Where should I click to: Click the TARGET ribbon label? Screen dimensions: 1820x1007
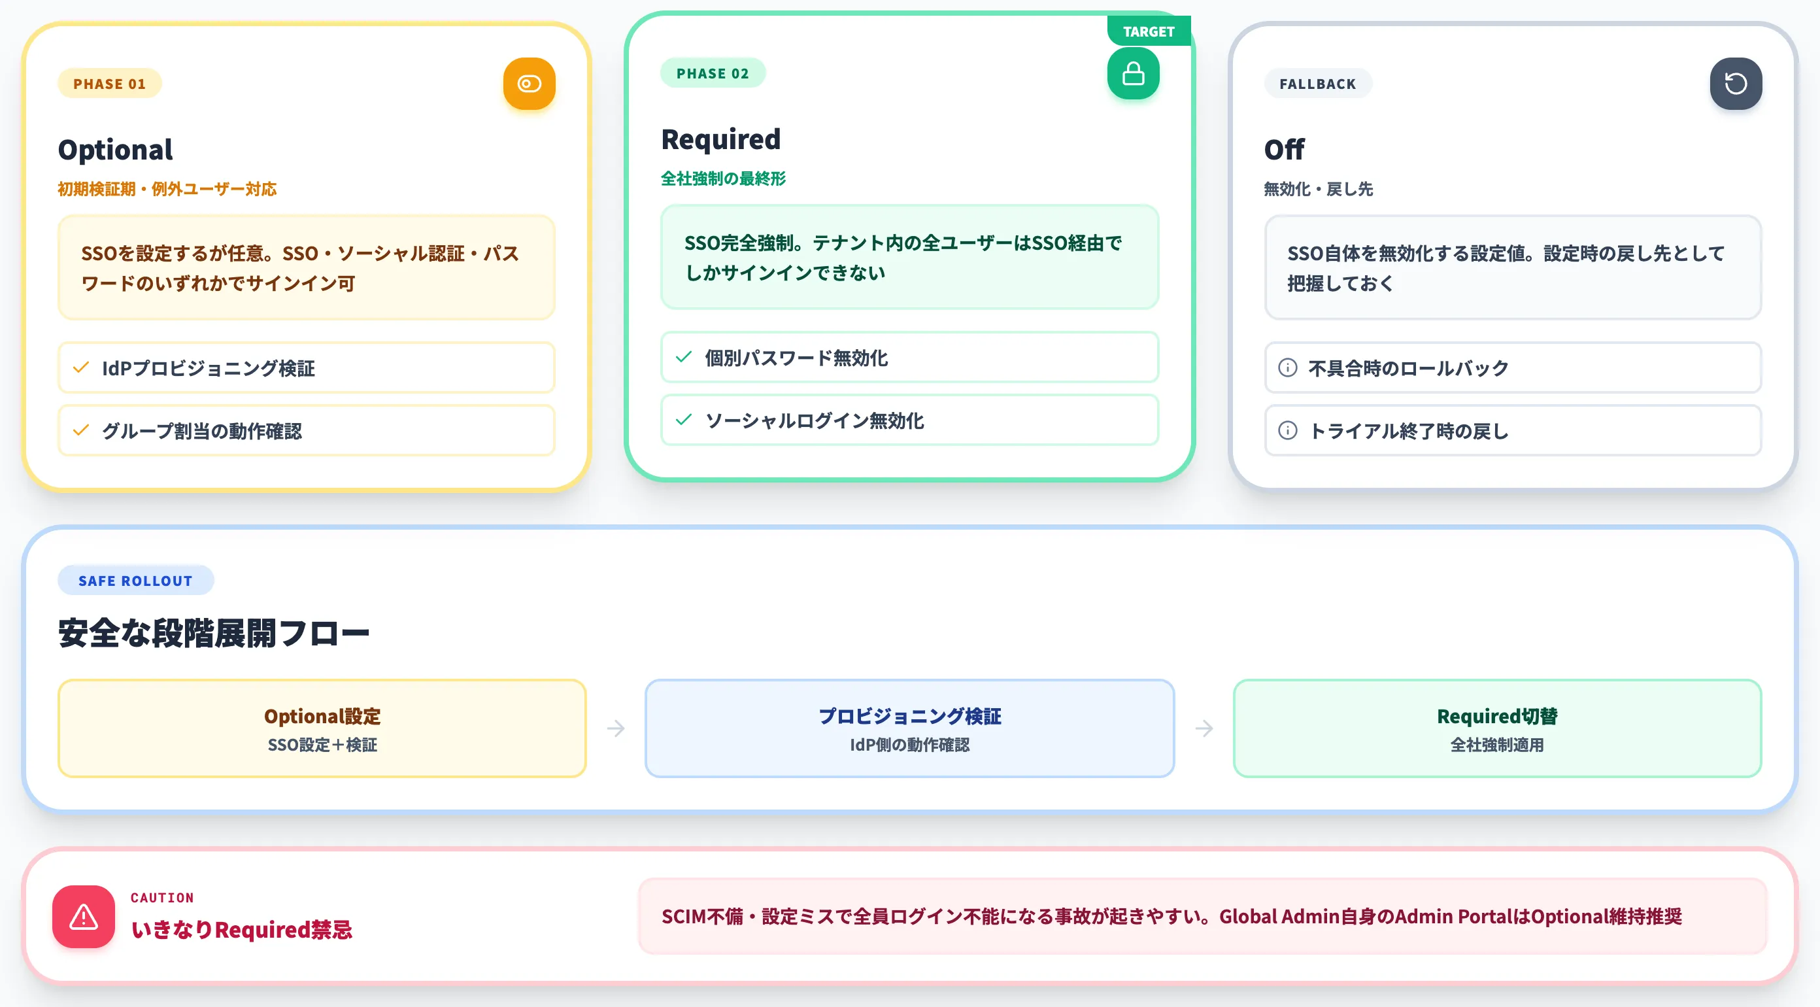pos(1148,32)
